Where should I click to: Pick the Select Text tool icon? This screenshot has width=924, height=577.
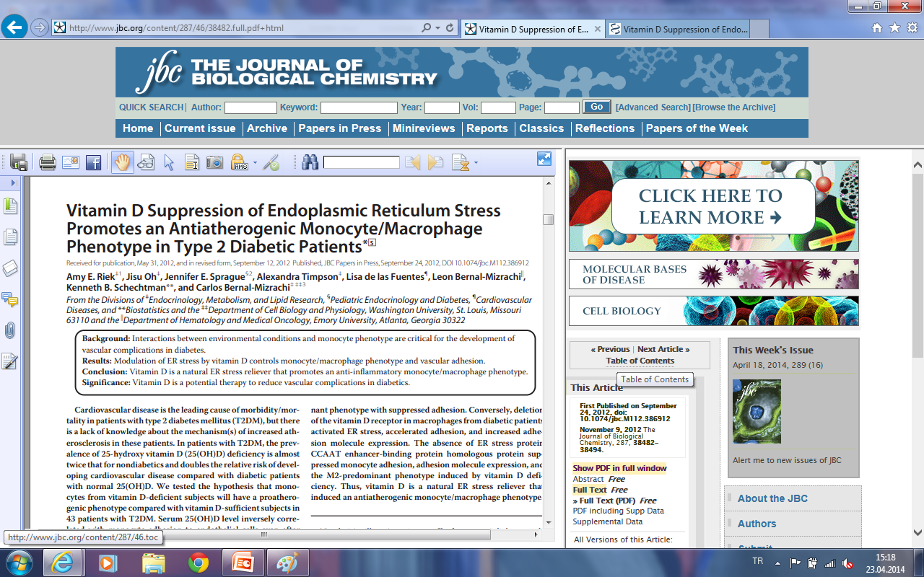pyautogui.click(x=191, y=162)
